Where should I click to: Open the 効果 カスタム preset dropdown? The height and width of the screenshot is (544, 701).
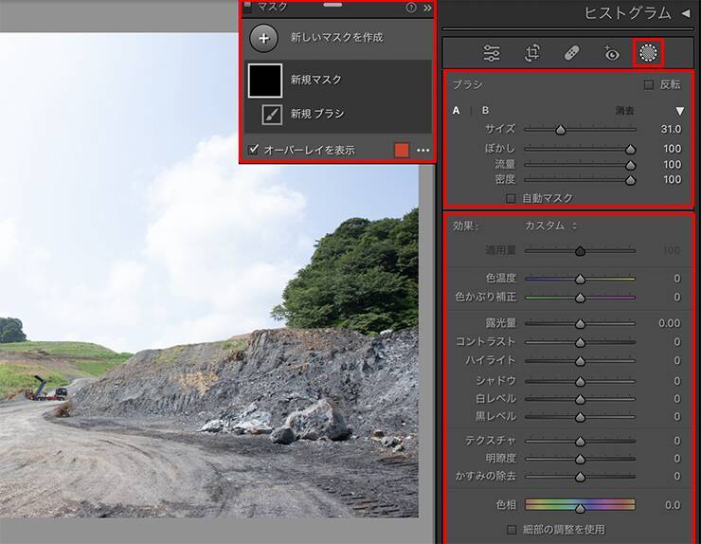(x=550, y=226)
